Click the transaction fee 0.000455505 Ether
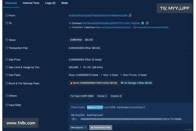Screen dimensions: 196x131 pyautogui.click(x=84, y=48)
